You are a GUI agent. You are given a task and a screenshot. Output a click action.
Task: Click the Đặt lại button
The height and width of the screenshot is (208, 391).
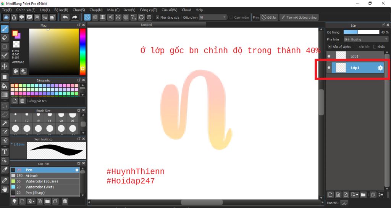tap(269, 18)
